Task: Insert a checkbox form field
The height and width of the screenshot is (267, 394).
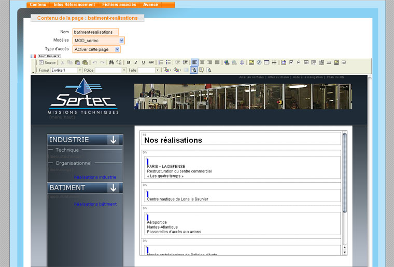Action: [291, 62]
